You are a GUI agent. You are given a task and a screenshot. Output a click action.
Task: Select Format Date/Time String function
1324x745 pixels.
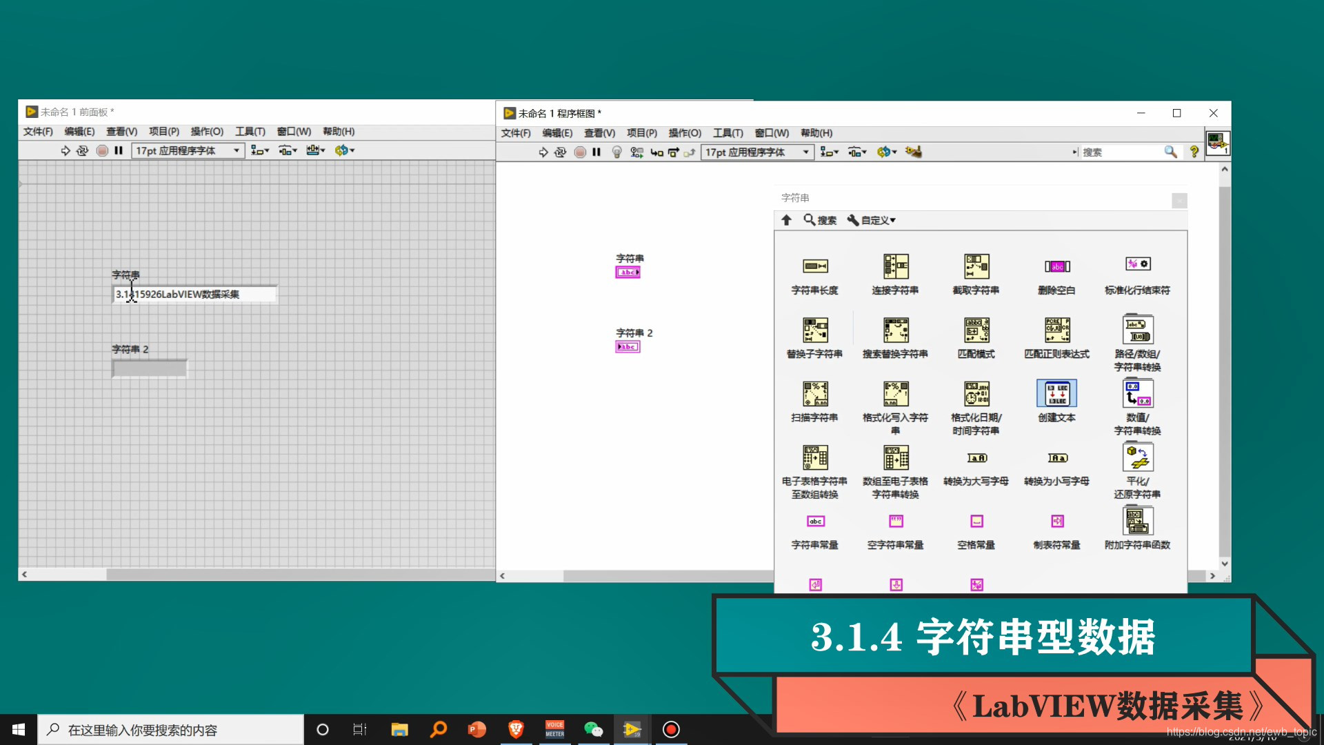click(976, 393)
